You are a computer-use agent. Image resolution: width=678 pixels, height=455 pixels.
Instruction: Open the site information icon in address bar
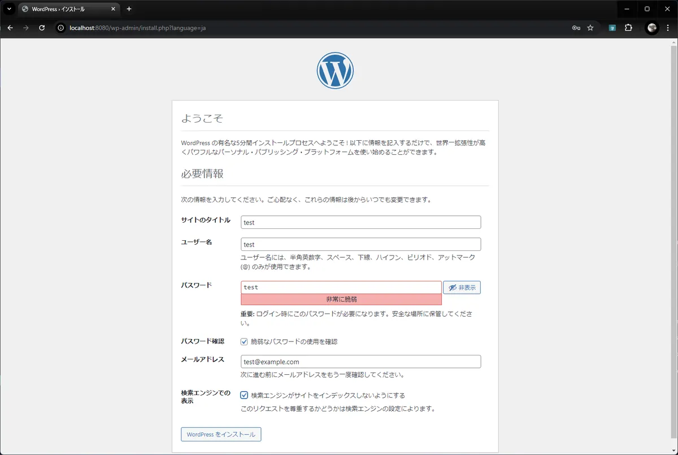(61, 28)
